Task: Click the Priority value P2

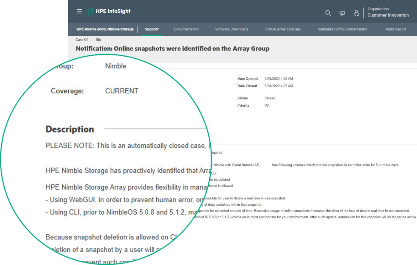Action: (x=267, y=106)
